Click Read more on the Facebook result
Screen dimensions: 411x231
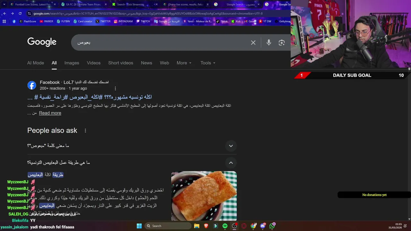pos(50,113)
